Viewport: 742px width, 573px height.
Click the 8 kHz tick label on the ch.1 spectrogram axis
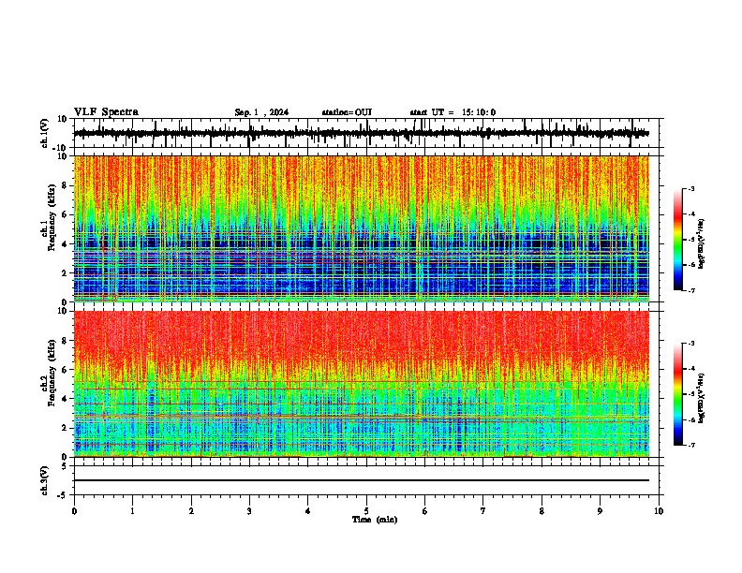click(x=66, y=185)
